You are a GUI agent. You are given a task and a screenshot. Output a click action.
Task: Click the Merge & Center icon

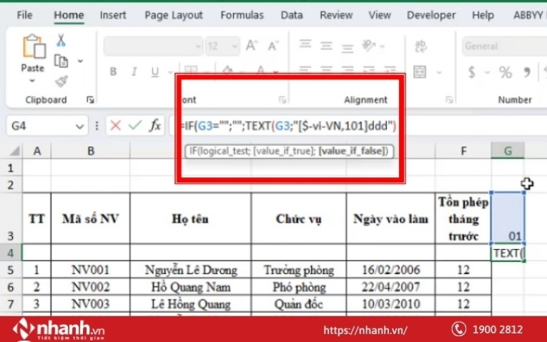click(x=420, y=72)
